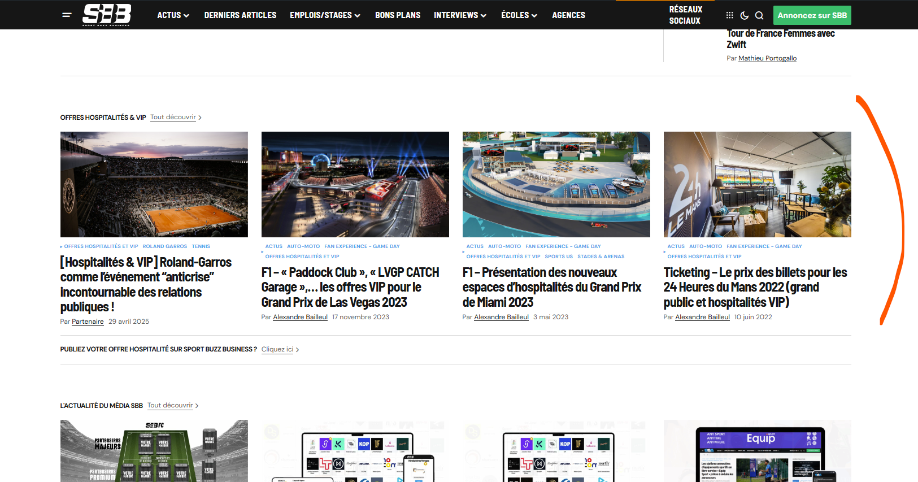
Task: Open the 24 Heures du Mans thumbnail
Action: (757, 184)
